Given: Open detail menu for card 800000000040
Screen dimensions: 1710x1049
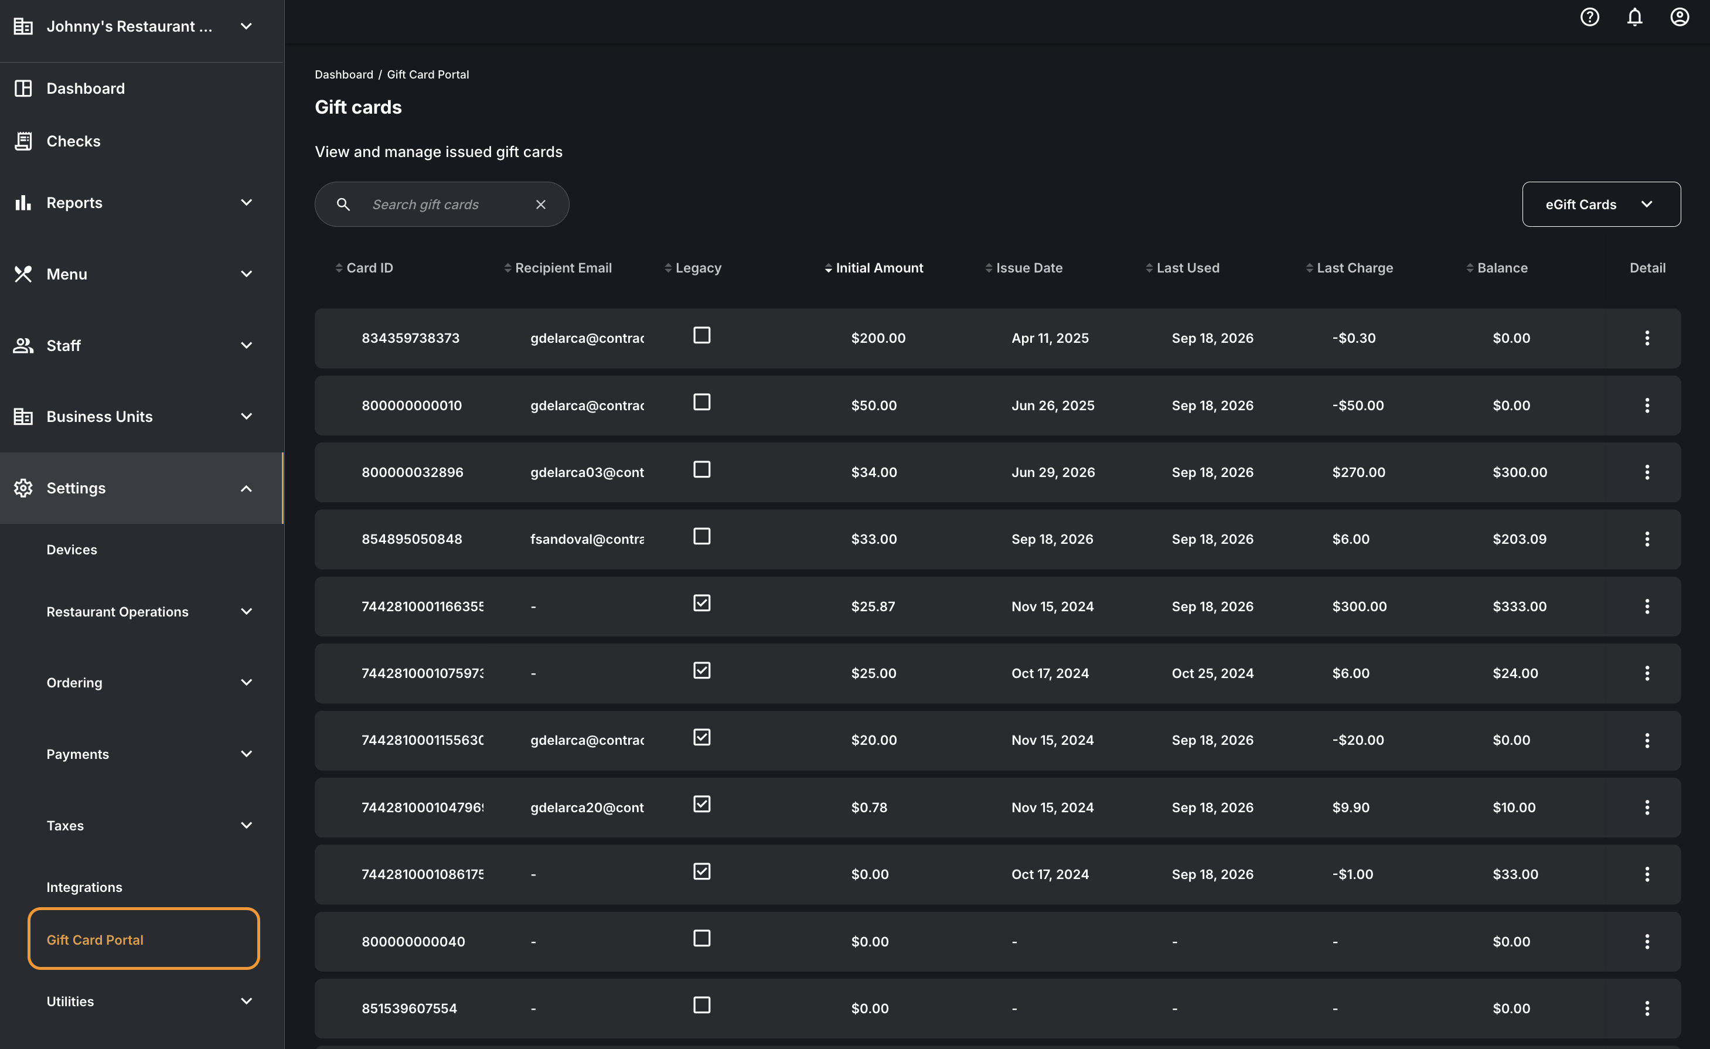Looking at the screenshot, I should pos(1647,942).
